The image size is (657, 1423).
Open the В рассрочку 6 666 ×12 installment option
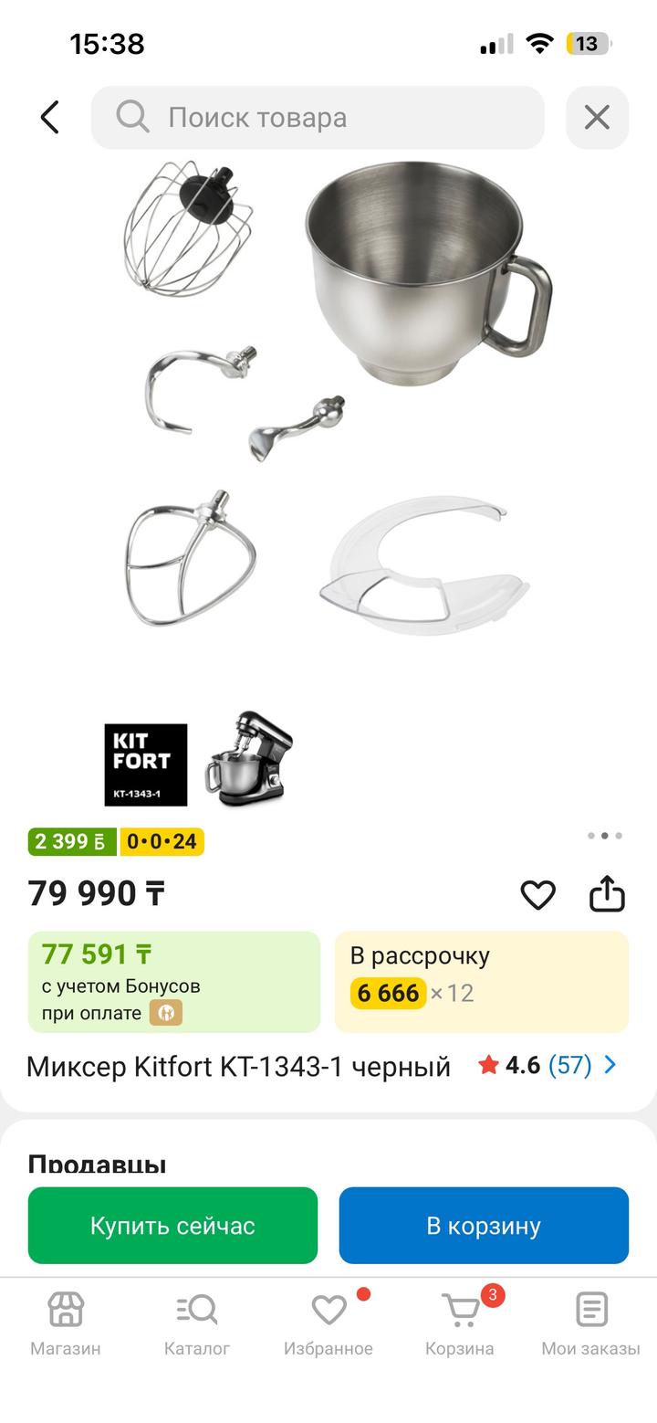(x=482, y=982)
